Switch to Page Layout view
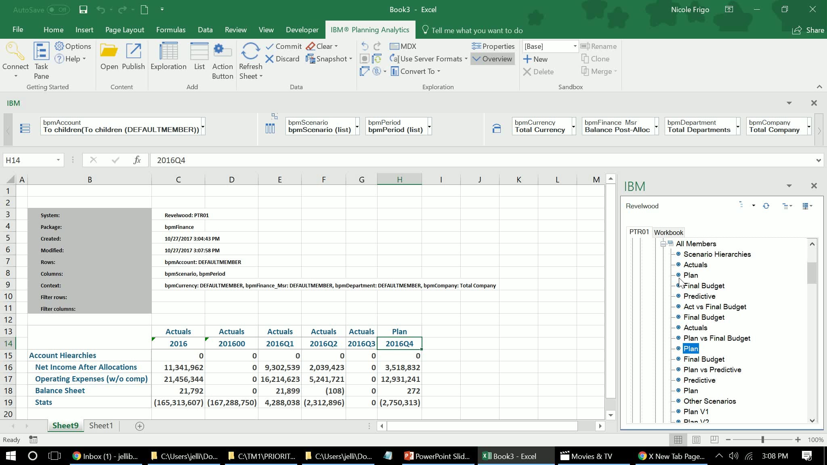827x465 pixels. pyautogui.click(x=696, y=440)
